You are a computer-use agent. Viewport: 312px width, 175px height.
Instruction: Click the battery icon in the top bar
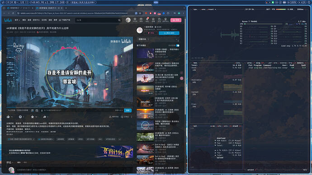coord(284,2)
